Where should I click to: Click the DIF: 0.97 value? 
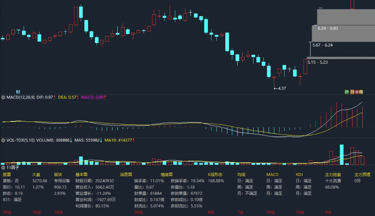[x=45, y=97]
